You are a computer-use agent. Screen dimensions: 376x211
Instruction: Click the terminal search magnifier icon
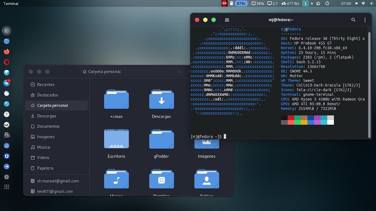pyautogui.click(x=353, y=20)
